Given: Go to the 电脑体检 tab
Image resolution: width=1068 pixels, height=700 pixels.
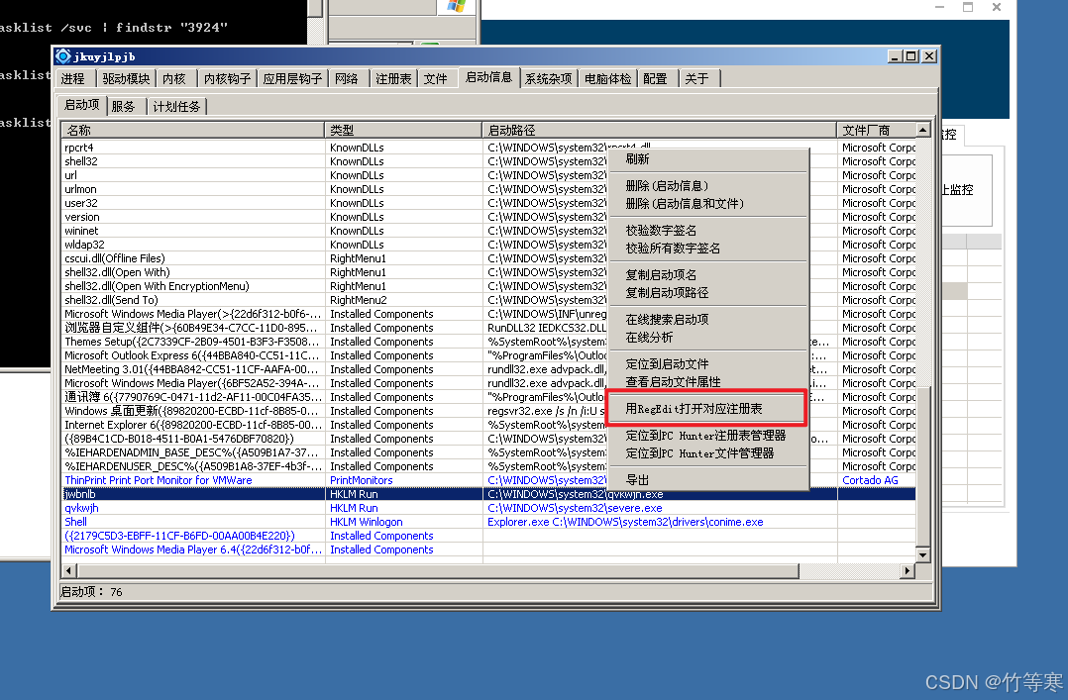Looking at the screenshot, I should pos(607,78).
